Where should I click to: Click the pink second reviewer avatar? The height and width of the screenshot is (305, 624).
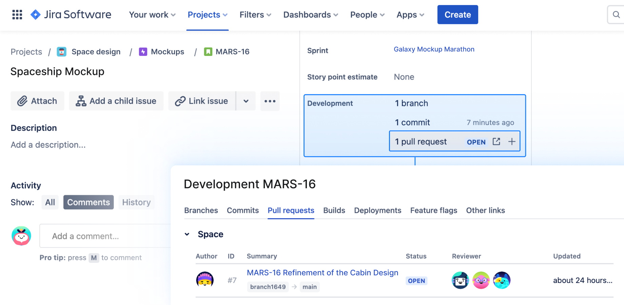pos(481,280)
